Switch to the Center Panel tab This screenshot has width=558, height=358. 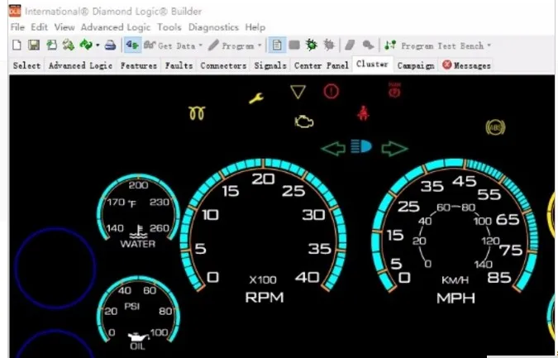[x=322, y=65]
